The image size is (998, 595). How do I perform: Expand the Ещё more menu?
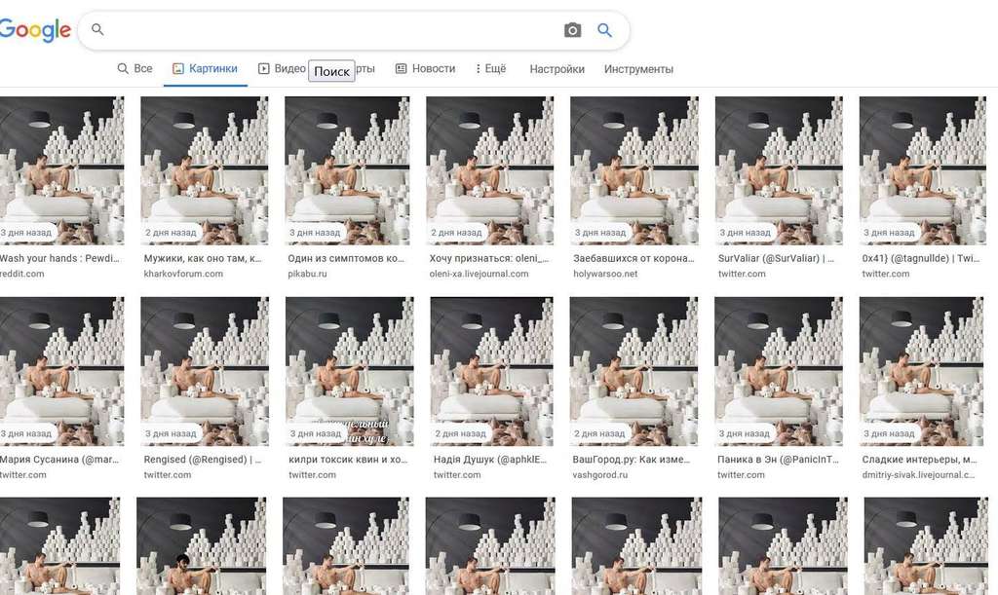tap(490, 69)
